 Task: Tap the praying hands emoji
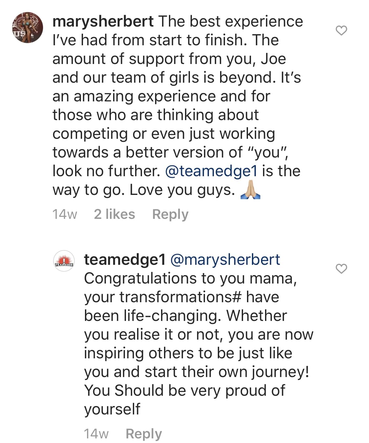pos(250,190)
